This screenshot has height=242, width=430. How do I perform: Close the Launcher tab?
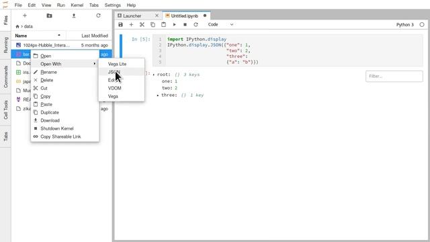coord(157,15)
